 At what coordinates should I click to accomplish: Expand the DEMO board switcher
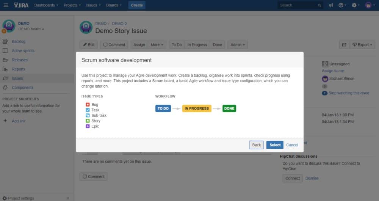[31, 29]
